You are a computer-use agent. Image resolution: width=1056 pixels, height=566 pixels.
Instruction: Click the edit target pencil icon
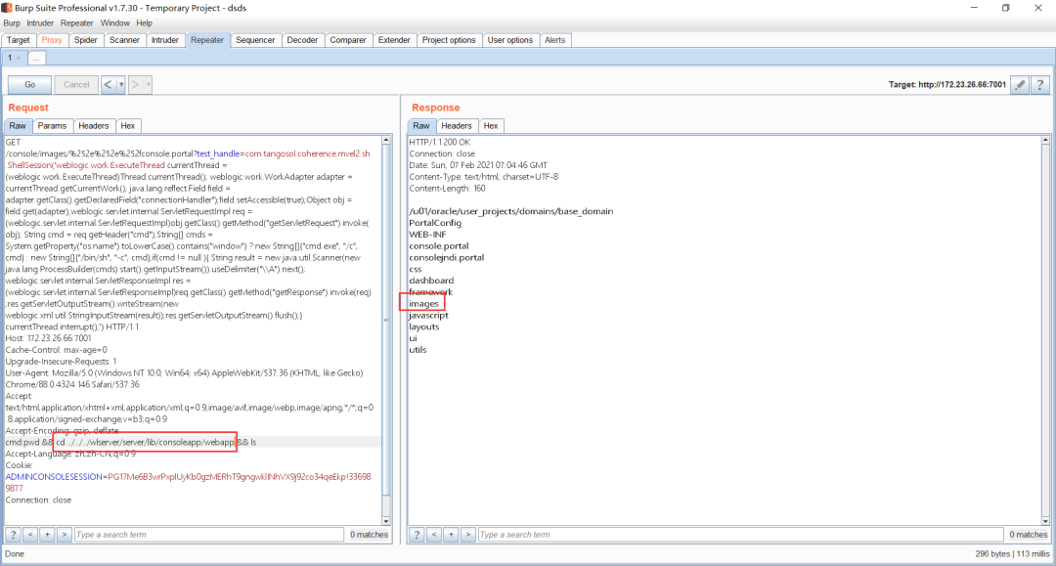[1020, 85]
